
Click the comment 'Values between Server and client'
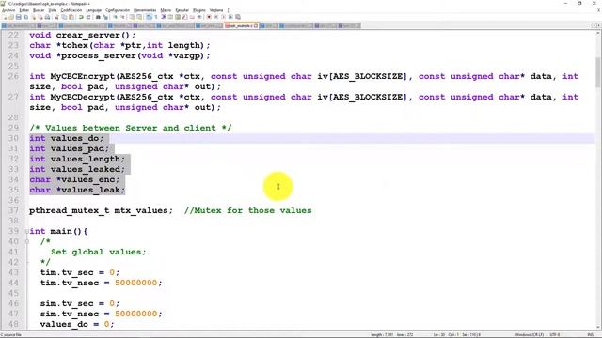[x=130, y=128]
